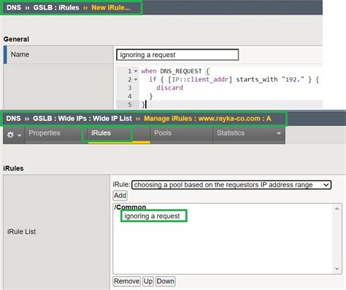Click DNS in the Wide IP breadcrumb
The width and height of the screenshot is (346, 290).
pos(13,119)
